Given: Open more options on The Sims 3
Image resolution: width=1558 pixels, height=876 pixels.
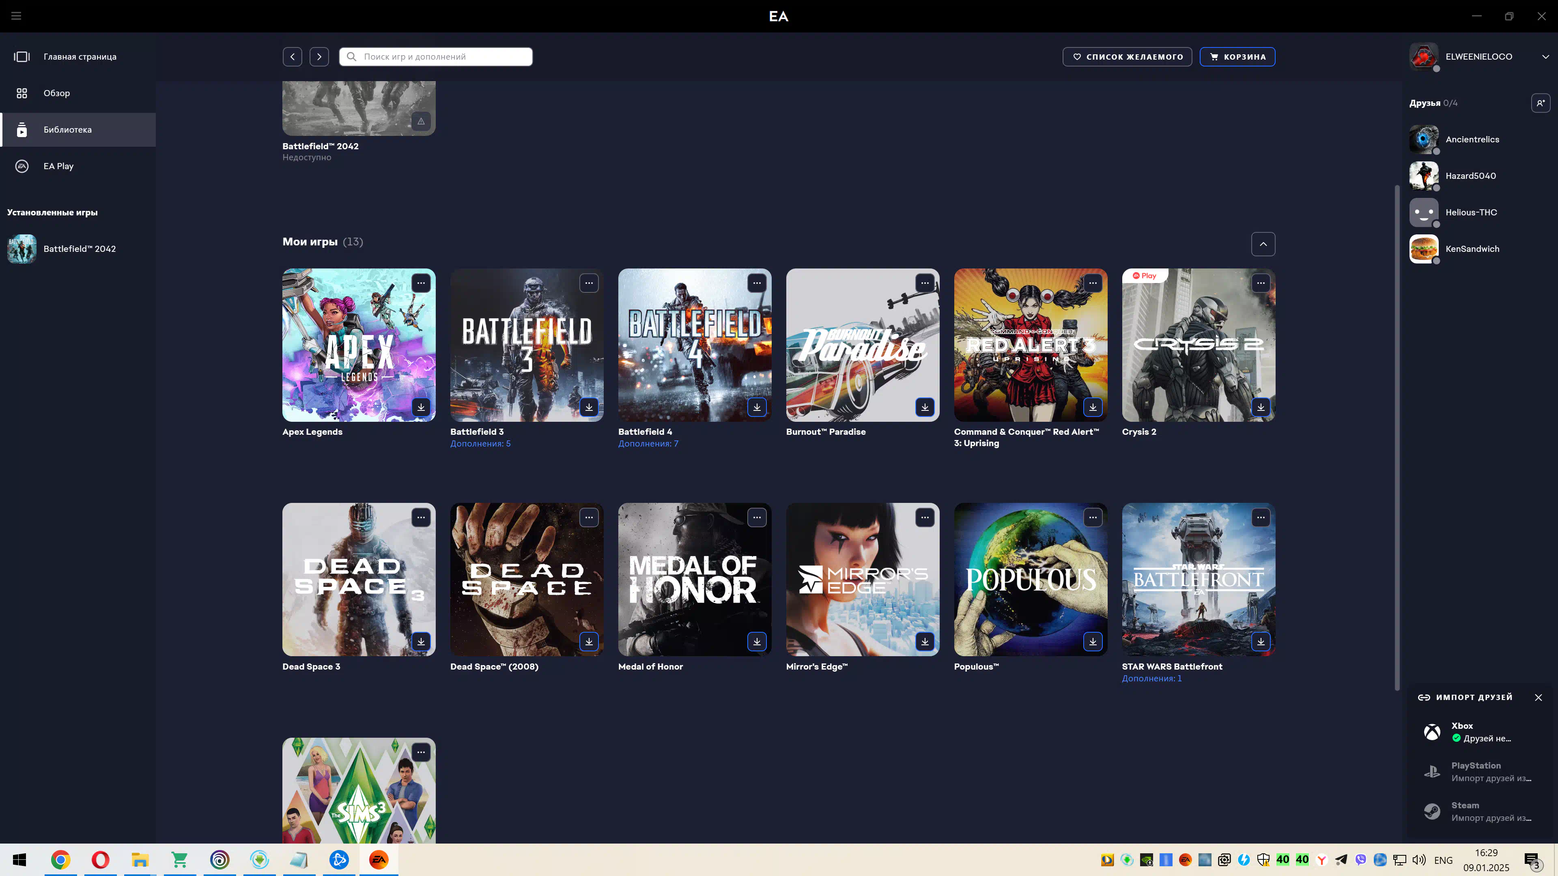Looking at the screenshot, I should (421, 752).
